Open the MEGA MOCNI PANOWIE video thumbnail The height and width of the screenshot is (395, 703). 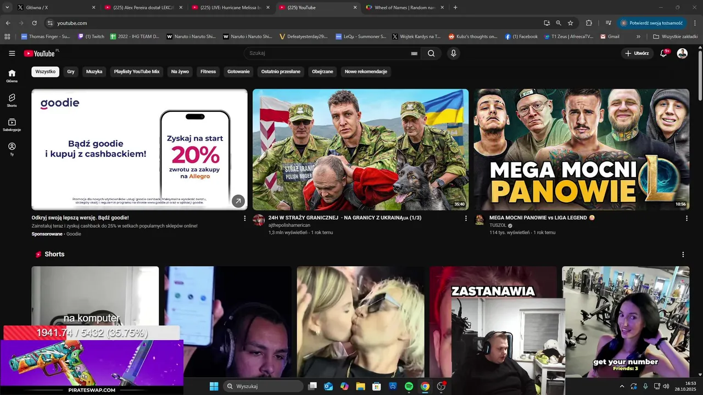[582, 150]
